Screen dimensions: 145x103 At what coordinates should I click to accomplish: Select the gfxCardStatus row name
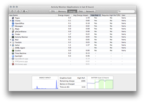[x=21, y=32]
